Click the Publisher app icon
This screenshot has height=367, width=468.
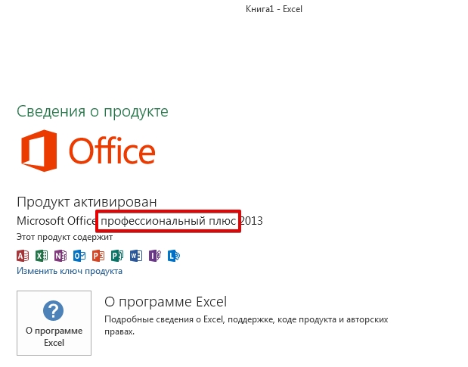click(117, 256)
